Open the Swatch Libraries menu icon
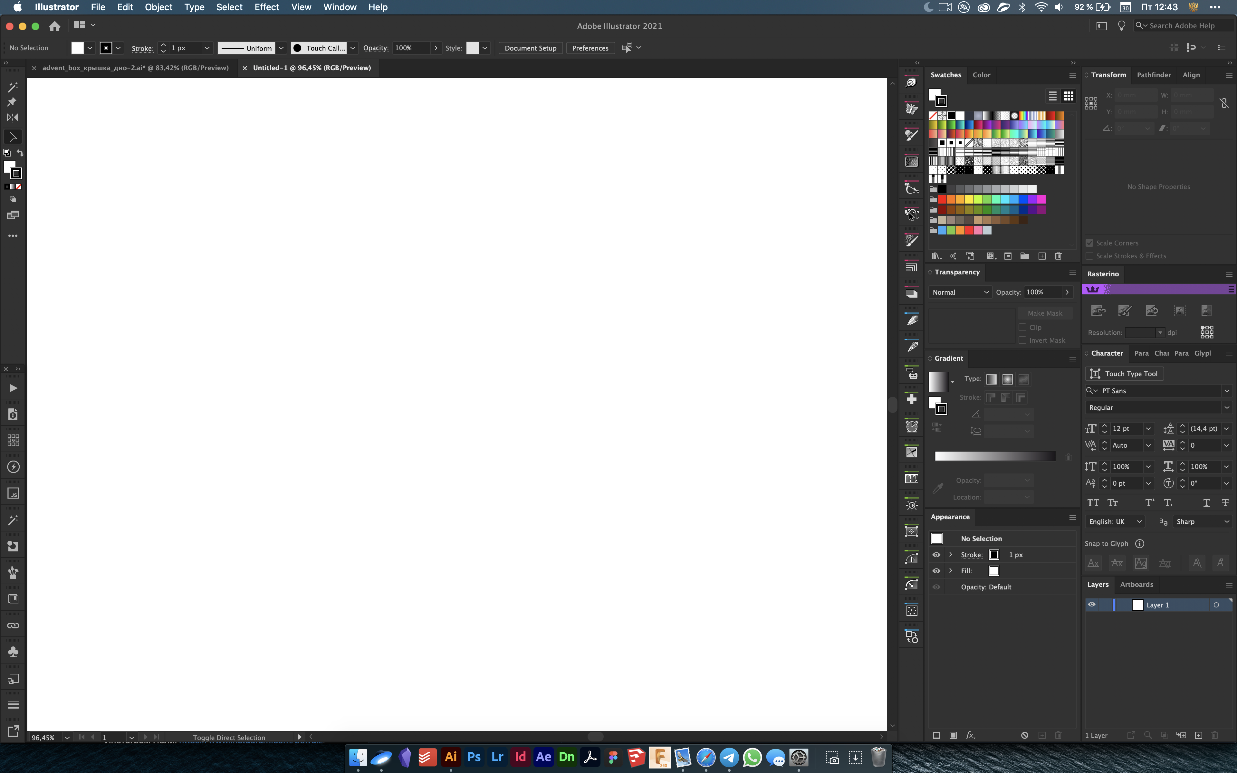This screenshot has width=1237, height=773. pyautogui.click(x=936, y=256)
